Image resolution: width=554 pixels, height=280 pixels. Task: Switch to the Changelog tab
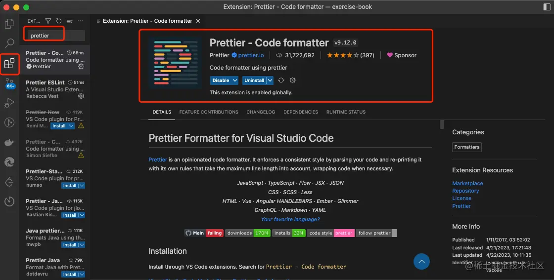coord(261,112)
